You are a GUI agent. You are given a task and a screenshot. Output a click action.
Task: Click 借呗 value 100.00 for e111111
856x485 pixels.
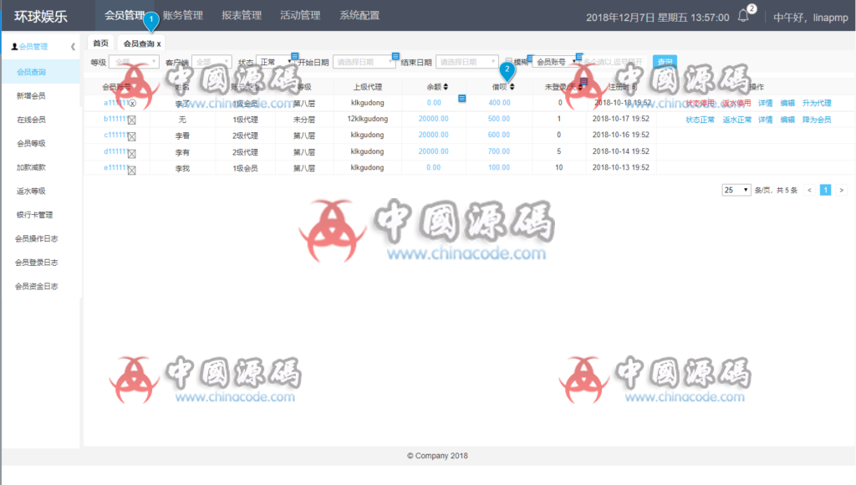point(499,168)
